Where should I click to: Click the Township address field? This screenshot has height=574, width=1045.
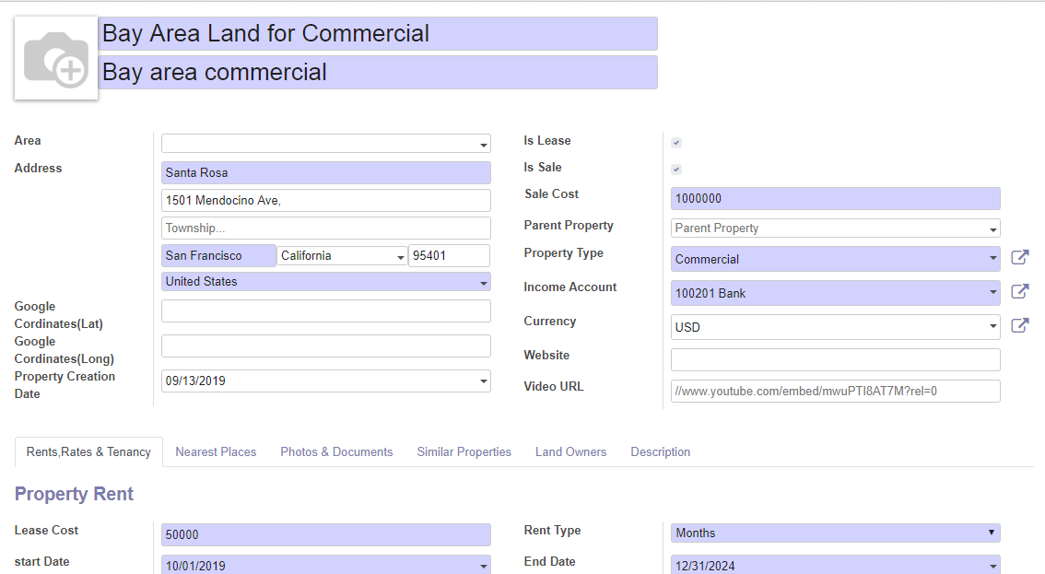(x=326, y=228)
